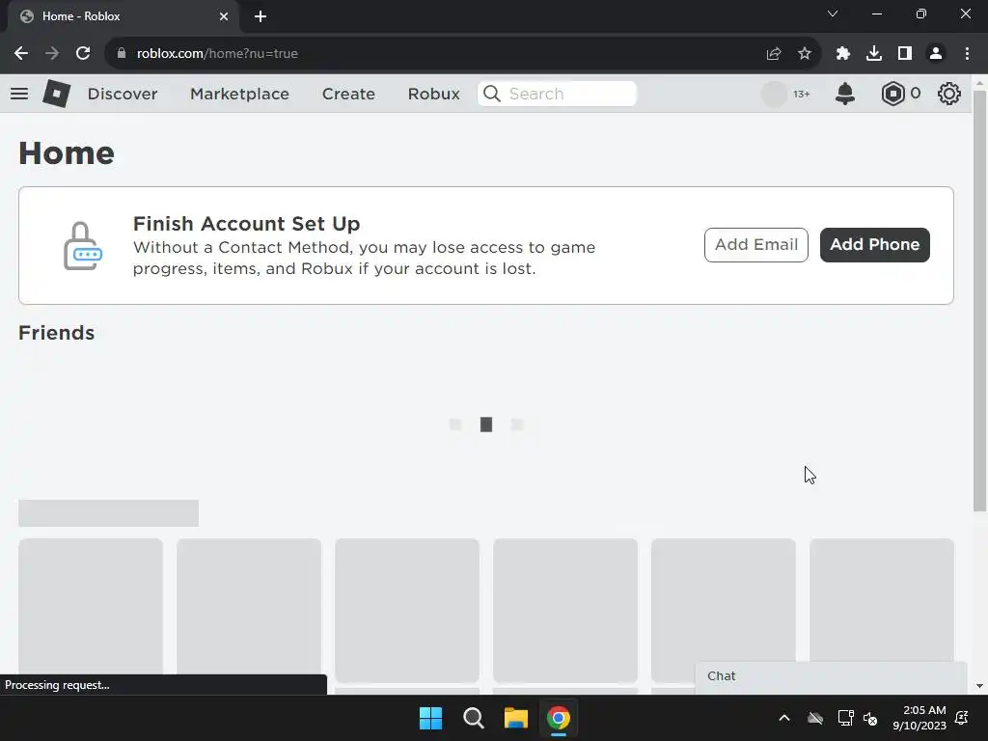Click the scrollbar down arrow
This screenshot has height=741, width=988.
979,686
